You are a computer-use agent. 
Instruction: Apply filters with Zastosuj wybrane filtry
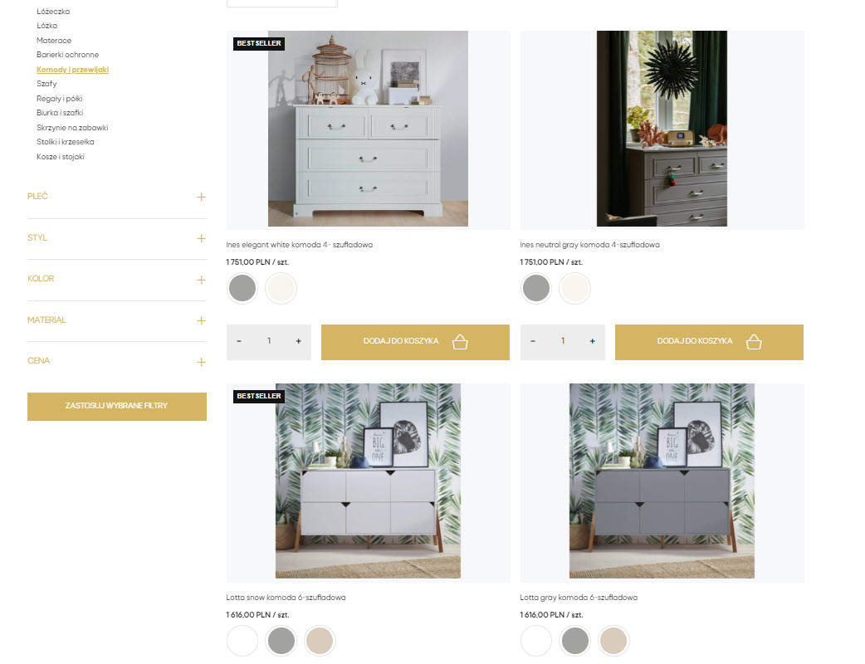[116, 406]
